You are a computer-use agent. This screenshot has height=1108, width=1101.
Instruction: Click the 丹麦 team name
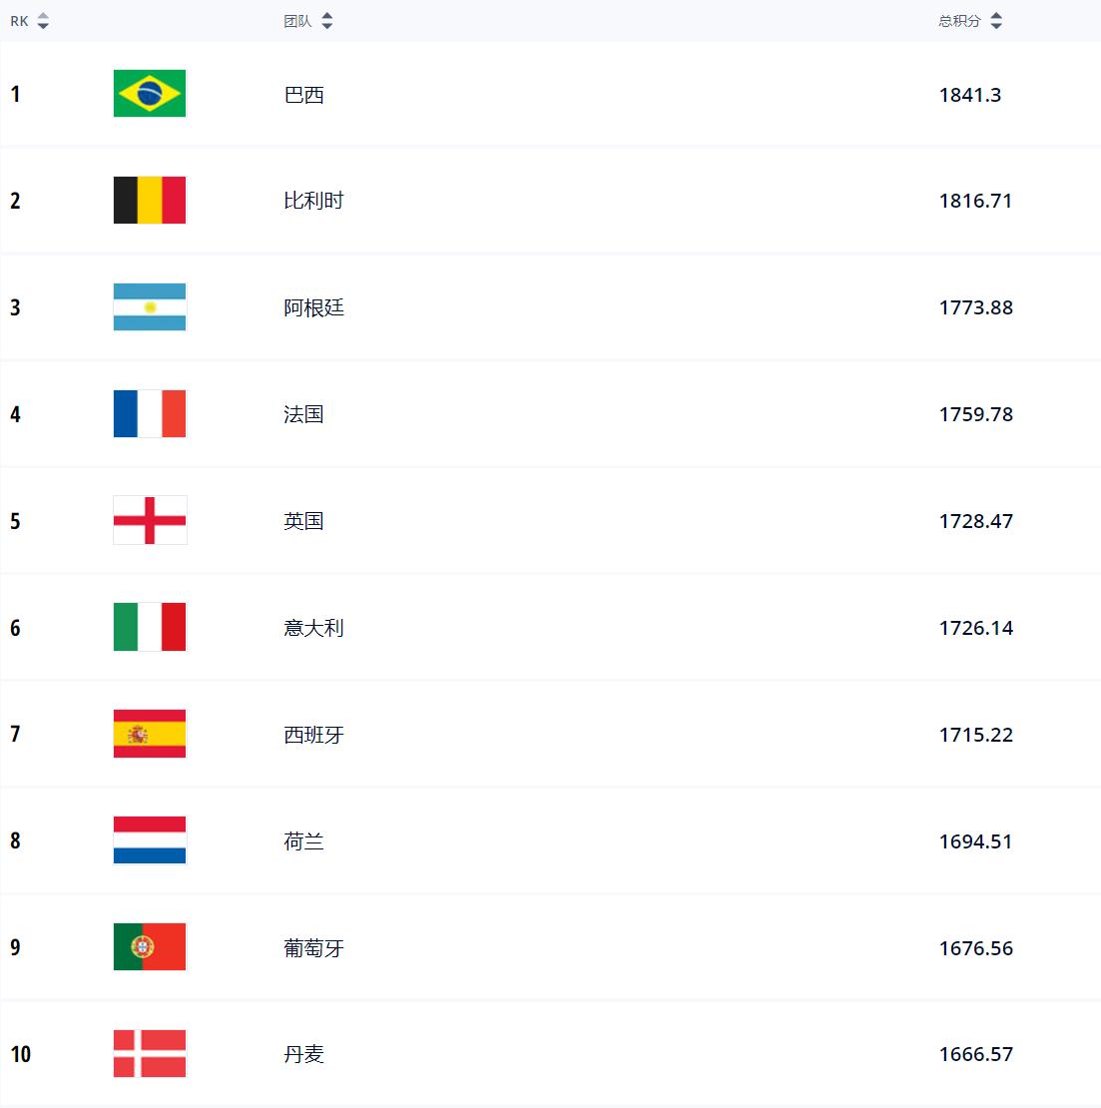303,1054
